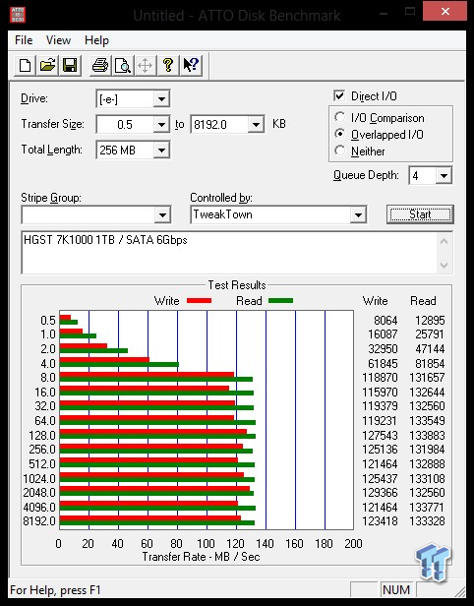This screenshot has width=474, height=606.
Task: Click the 'Test Results' group heading
Action: point(237,285)
